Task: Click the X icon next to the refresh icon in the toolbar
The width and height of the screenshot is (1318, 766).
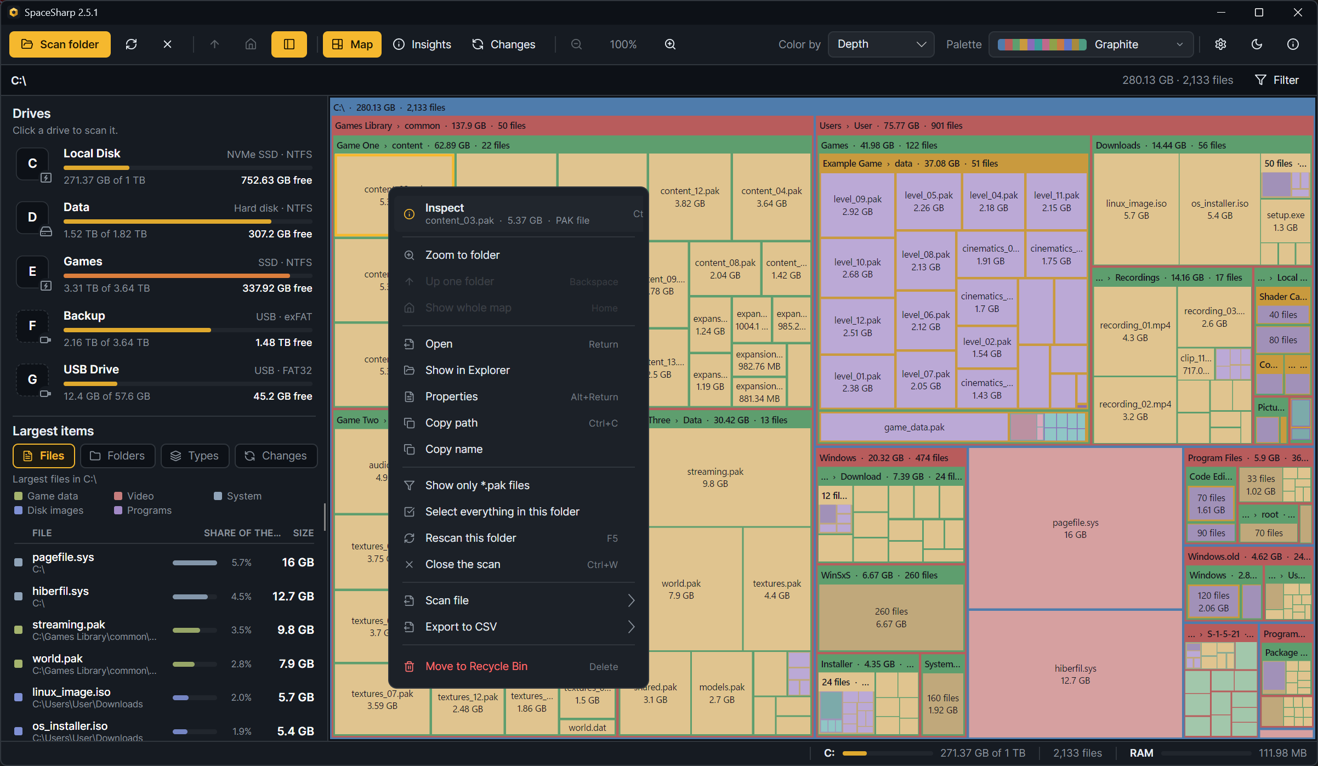Action: [167, 44]
